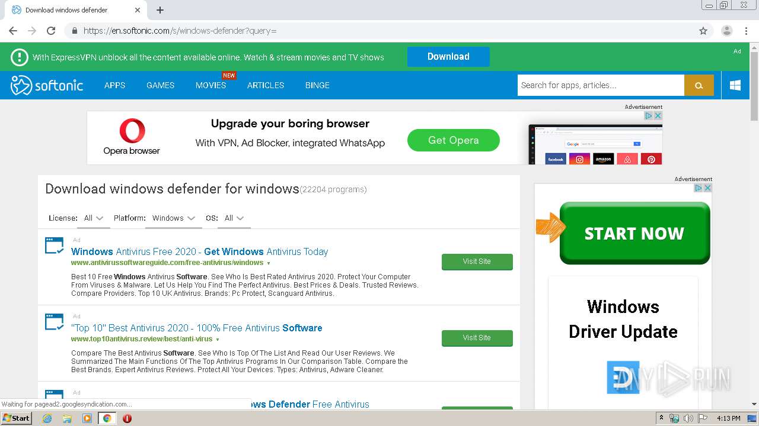Screen dimensions: 759x426
Task: Open Opera icon in taskbar
Action: pos(127,418)
